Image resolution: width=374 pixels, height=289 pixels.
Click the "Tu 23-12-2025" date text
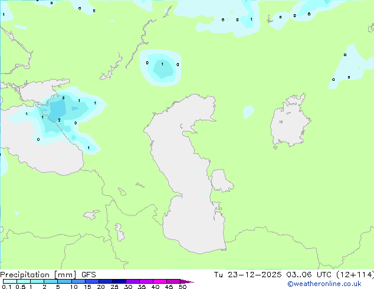[248, 275]
